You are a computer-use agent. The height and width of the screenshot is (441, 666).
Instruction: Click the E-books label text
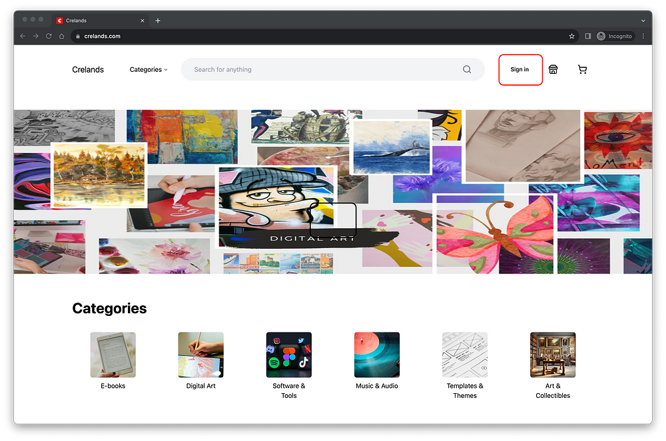[x=113, y=386]
